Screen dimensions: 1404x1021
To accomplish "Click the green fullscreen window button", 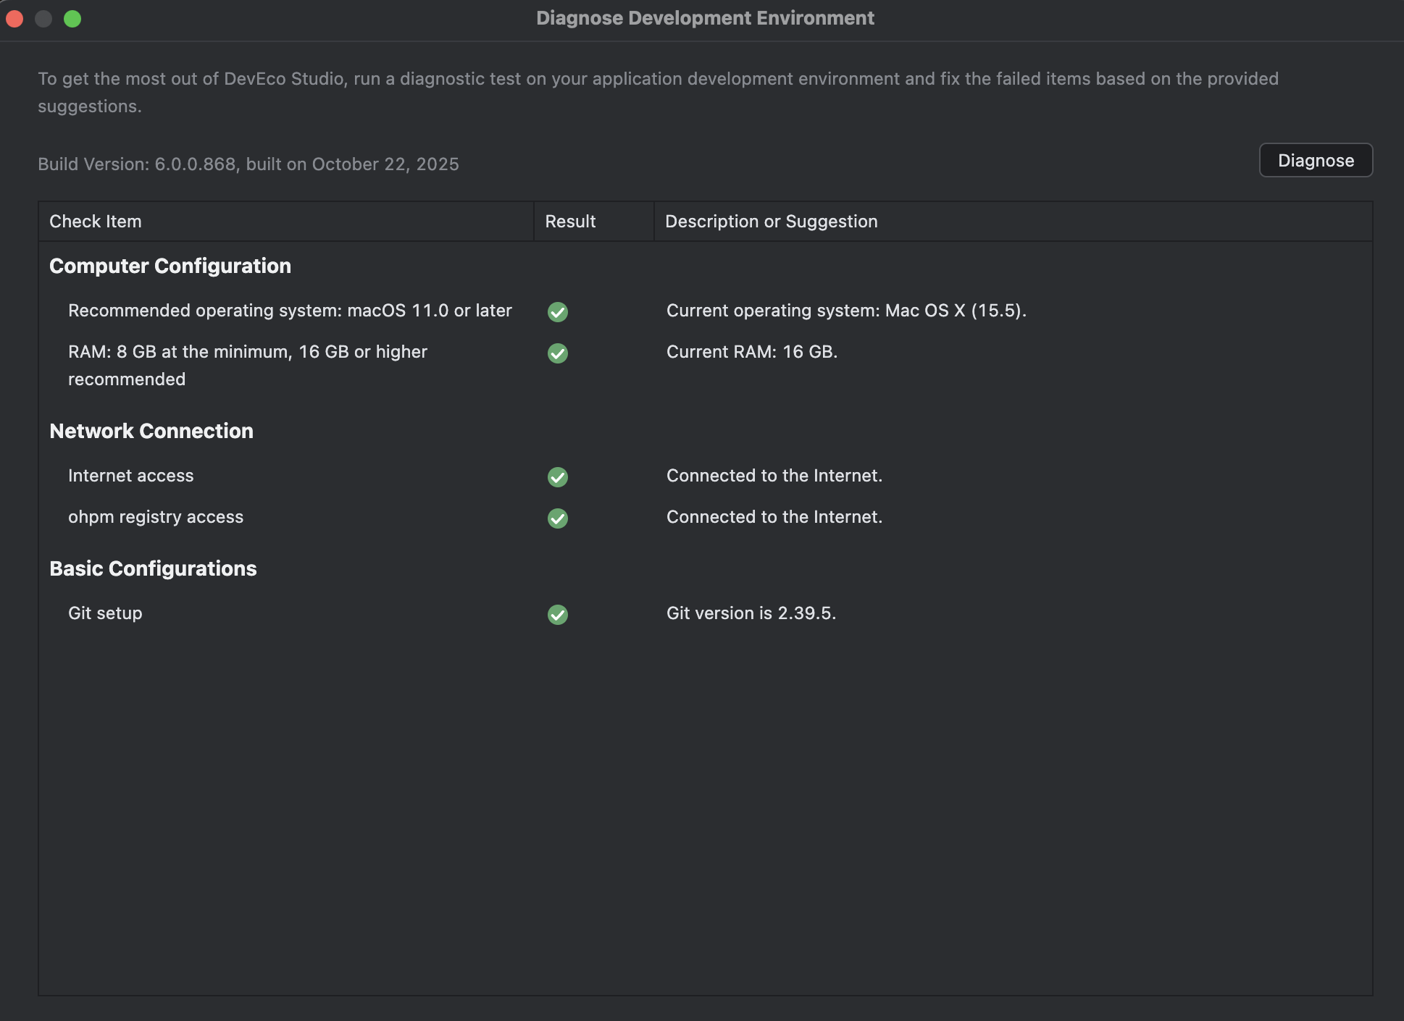I will [x=72, y=19].
